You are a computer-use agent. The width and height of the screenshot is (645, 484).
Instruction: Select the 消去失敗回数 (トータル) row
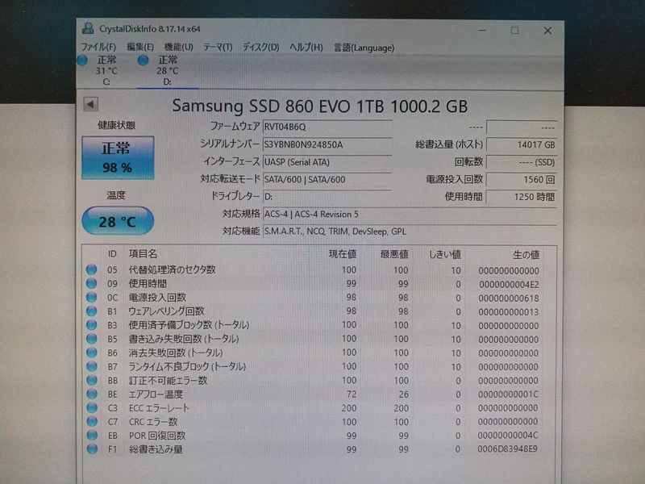(313, 353)
